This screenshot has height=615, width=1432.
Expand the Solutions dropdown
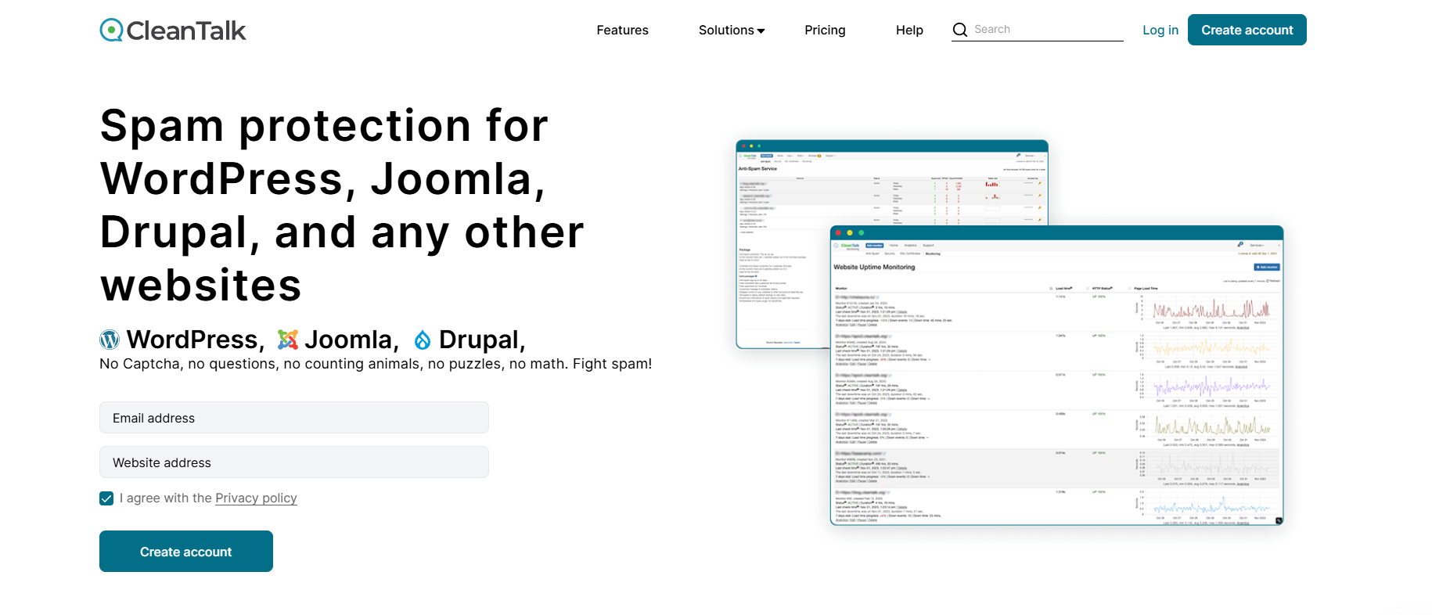click(x=732, y=30)
